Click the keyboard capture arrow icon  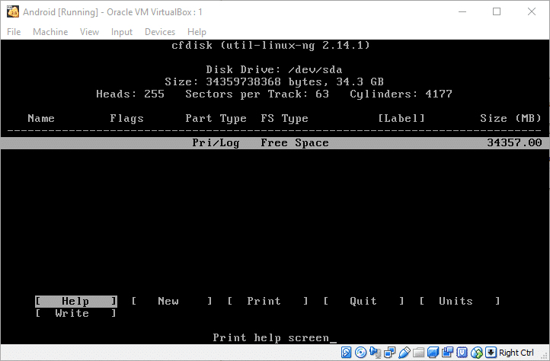click(x=491, y=353)
